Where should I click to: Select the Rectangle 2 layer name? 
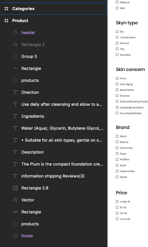coord(33,44)
